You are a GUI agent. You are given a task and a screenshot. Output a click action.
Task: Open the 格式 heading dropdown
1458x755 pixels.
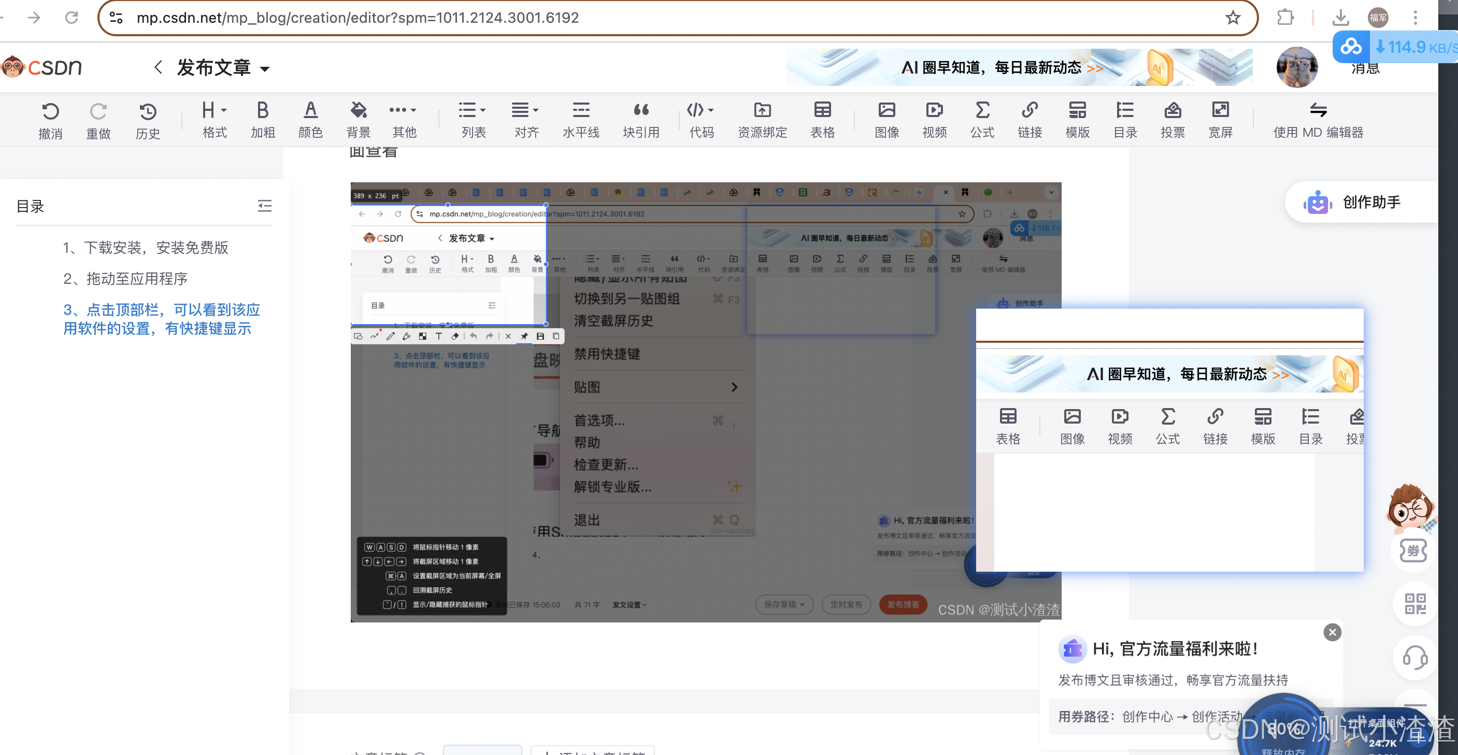(x=215, y=119)
